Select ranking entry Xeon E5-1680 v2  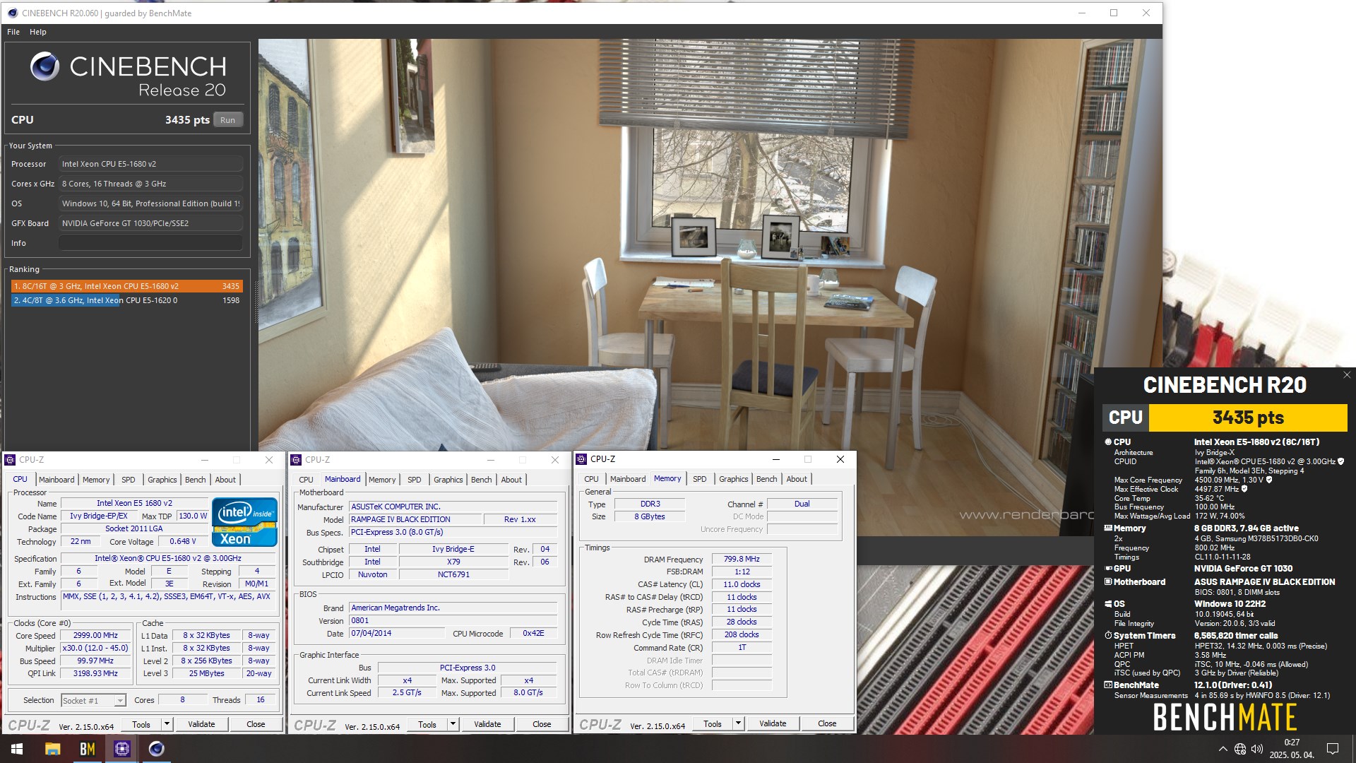[126, 286]
